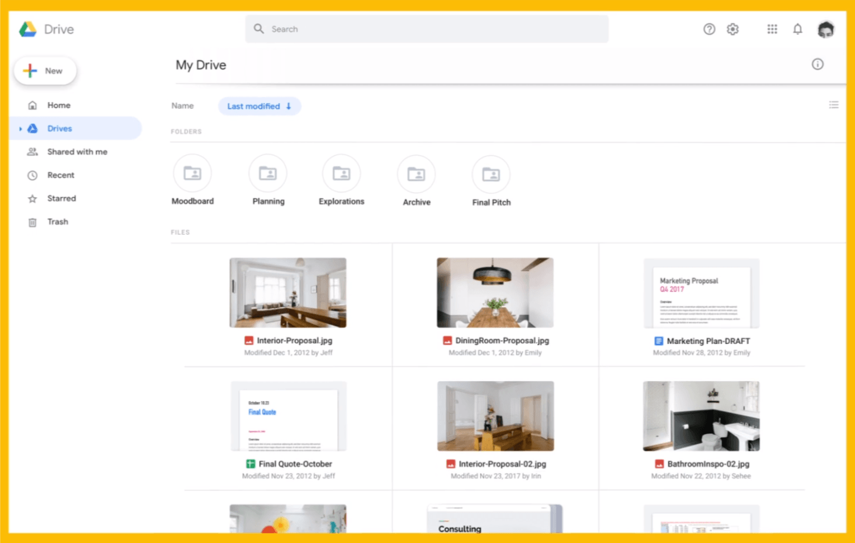Select the Interior-Proposal-02.jpg file name
The width and height of the screenshot is (855, 543).
(502, 464)
